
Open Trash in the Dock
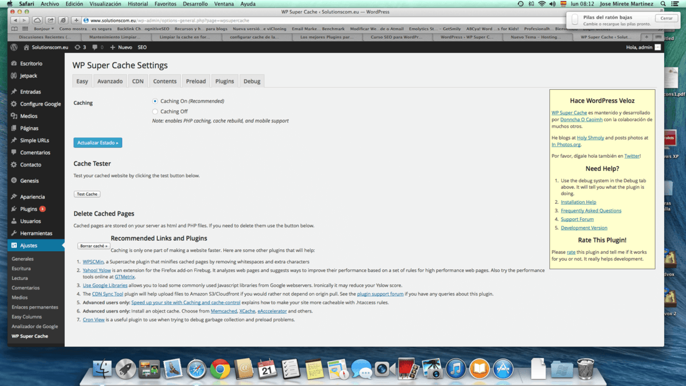(586, 369)
